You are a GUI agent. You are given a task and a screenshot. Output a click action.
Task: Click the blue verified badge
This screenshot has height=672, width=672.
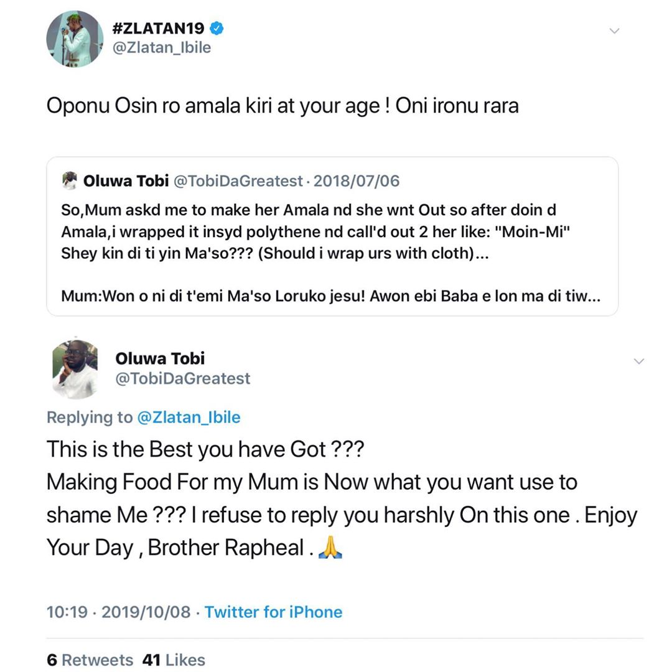[217, 28]
